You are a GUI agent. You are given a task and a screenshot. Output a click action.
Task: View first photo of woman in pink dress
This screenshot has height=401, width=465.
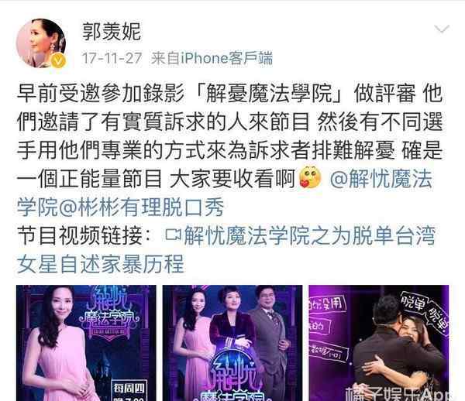coord(86,343)
